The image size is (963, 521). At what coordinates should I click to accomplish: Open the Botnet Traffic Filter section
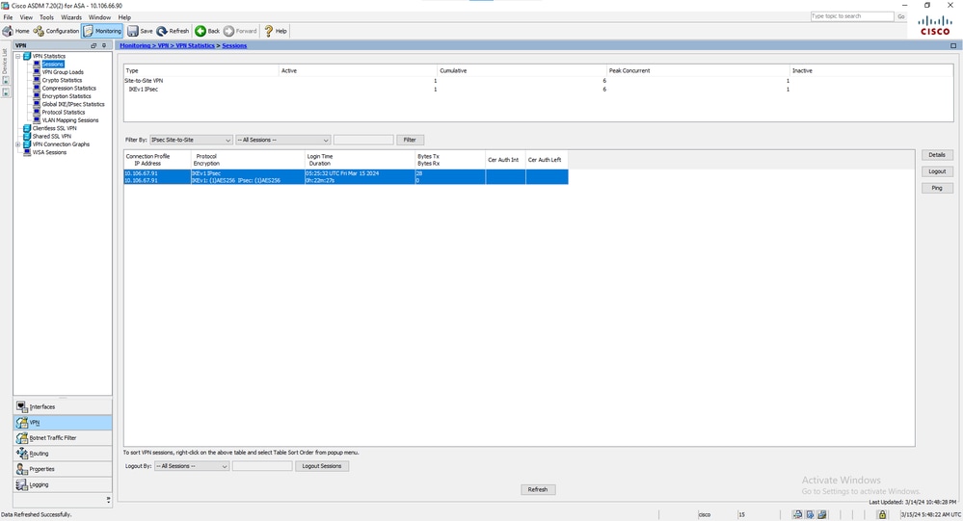63,437
